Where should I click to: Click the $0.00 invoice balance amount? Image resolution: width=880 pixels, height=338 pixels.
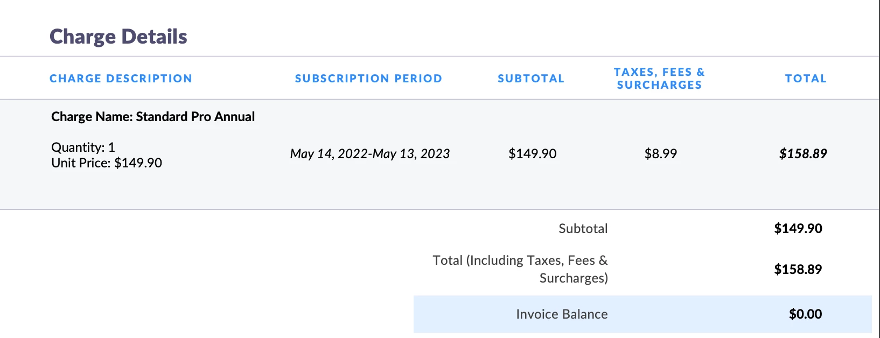pos(806,314)
